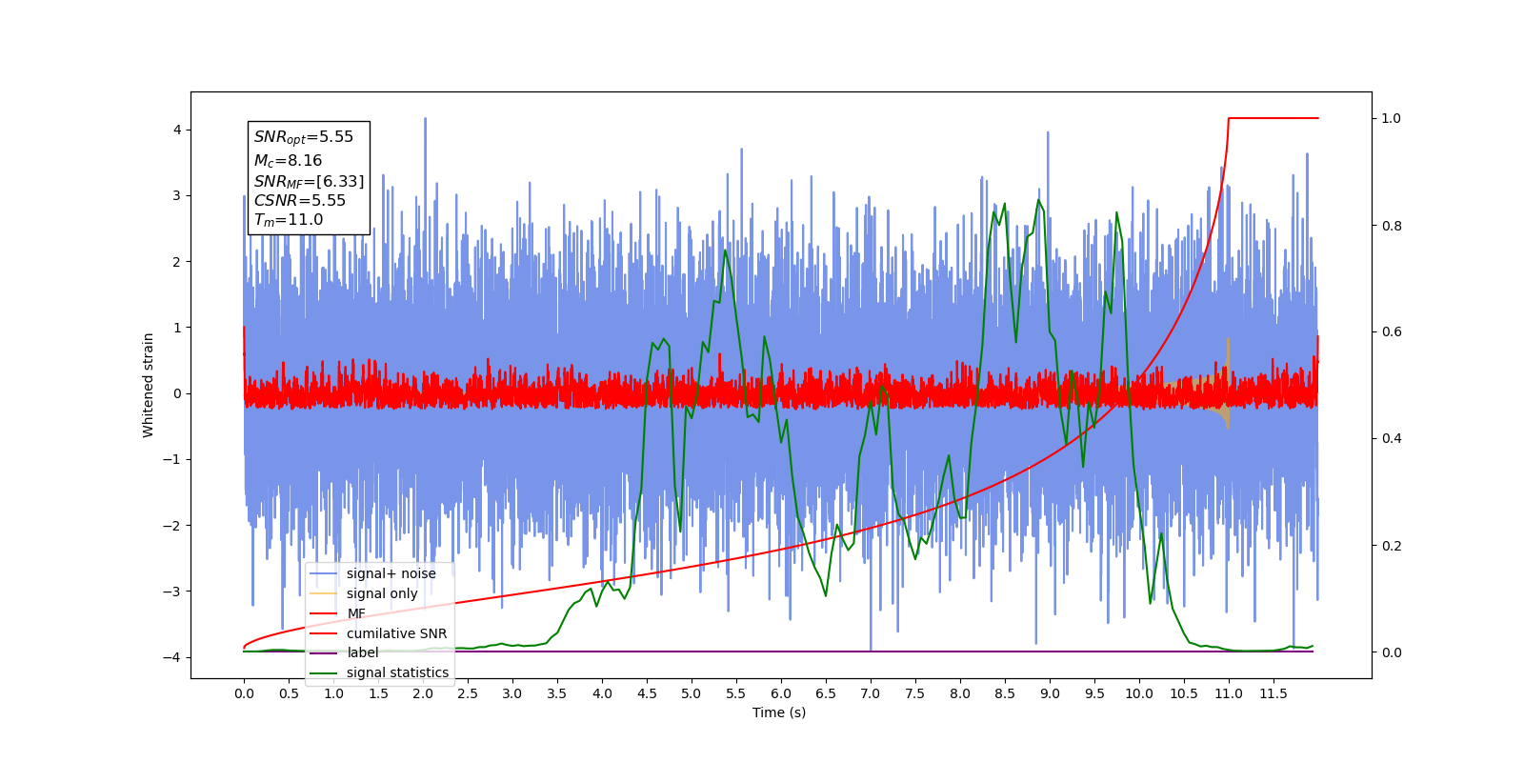
Task: Click the 7.0 tick on time axis
Action: tap(871, 693)
